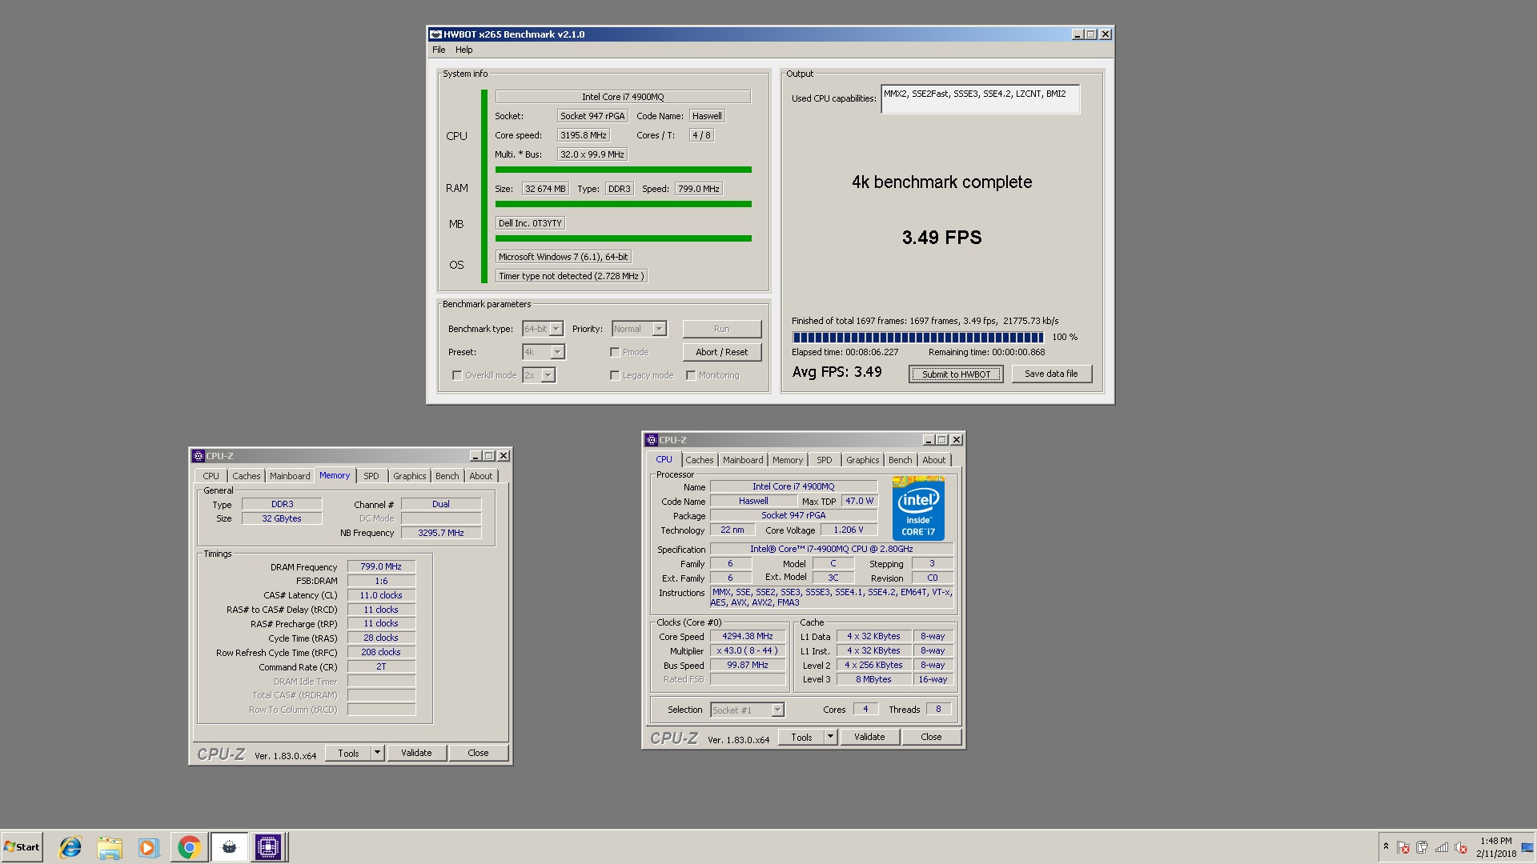The image size is (1537, 864).
Task: Toggle the Monitoring checkbox
Action: point(691,375)
